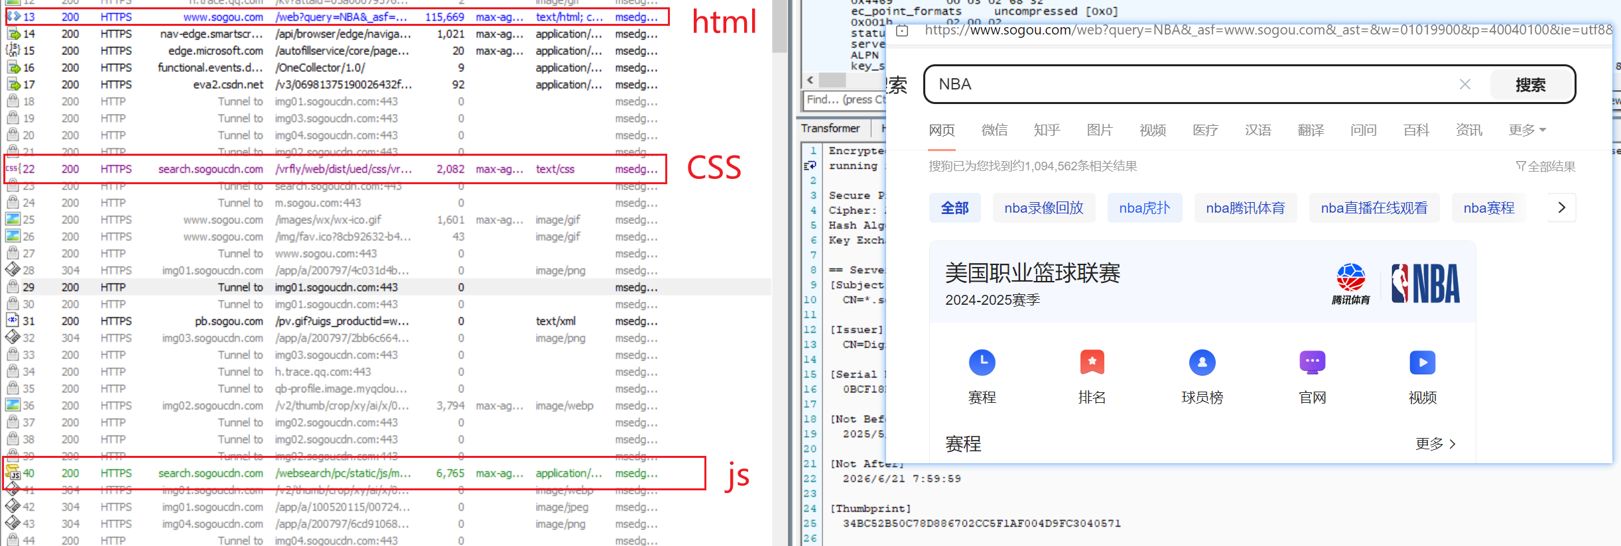
Task: Switch to 图片 images tab
Action: tap(1100, 130)
